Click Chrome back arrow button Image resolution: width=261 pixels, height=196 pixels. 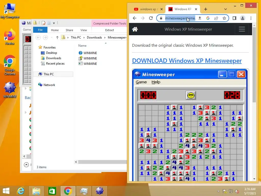pyautogui.click(x=135, y=18)
